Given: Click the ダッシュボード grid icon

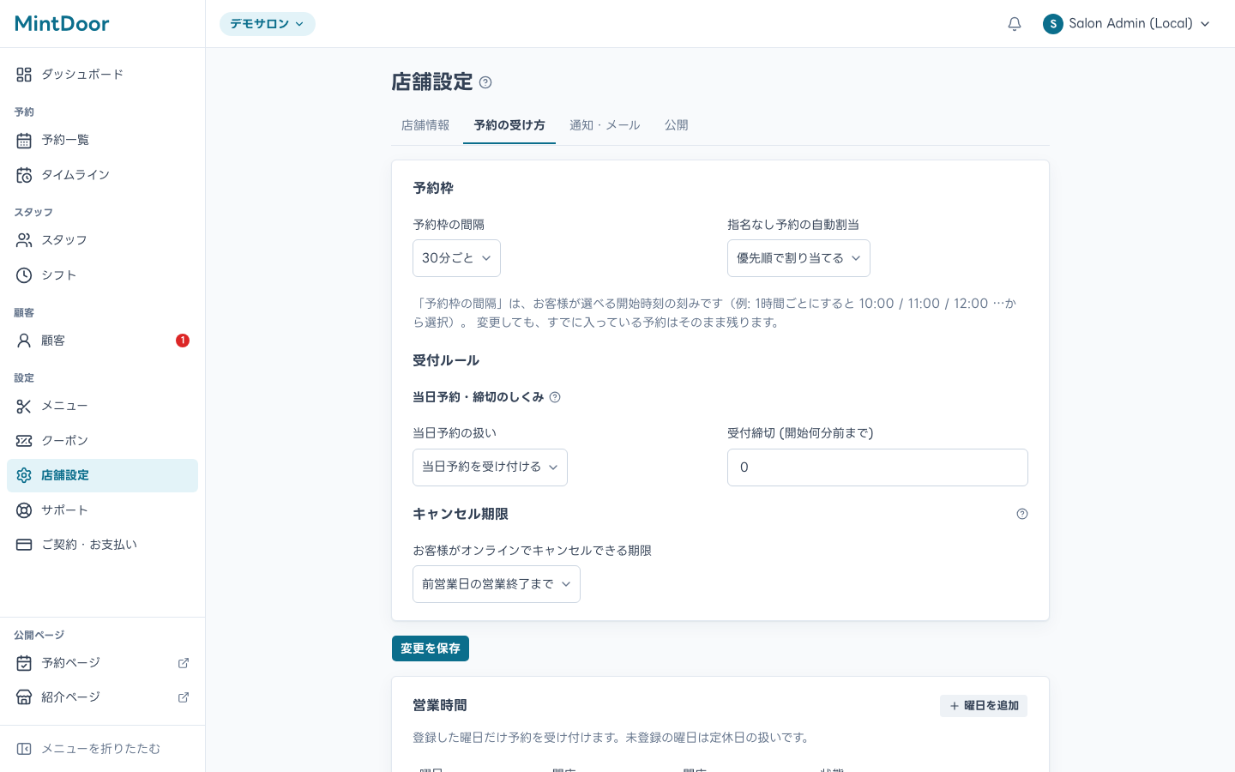Looking at the screenshot, I should click(24, 75).
